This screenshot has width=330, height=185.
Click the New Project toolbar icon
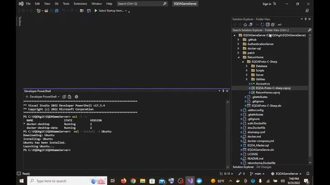pyautogui.click(x=39, y=11)
